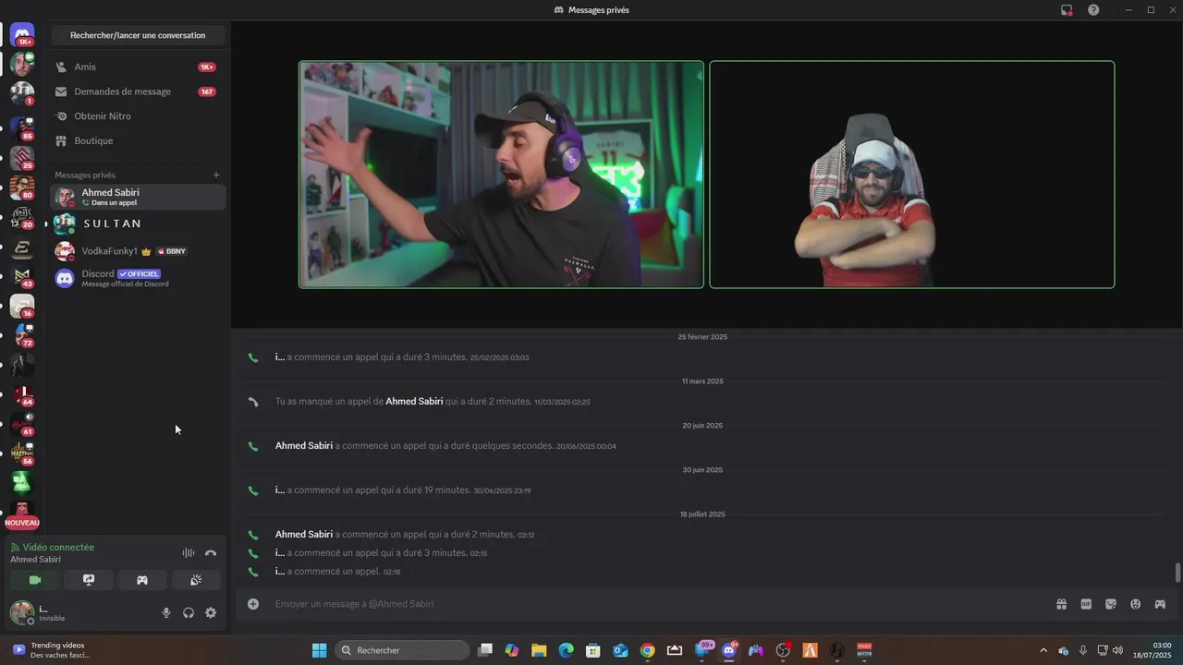Viewport: 1183px width, 665px height.
Task: Open the Boutique shop
Action: [x=138, y=140]
